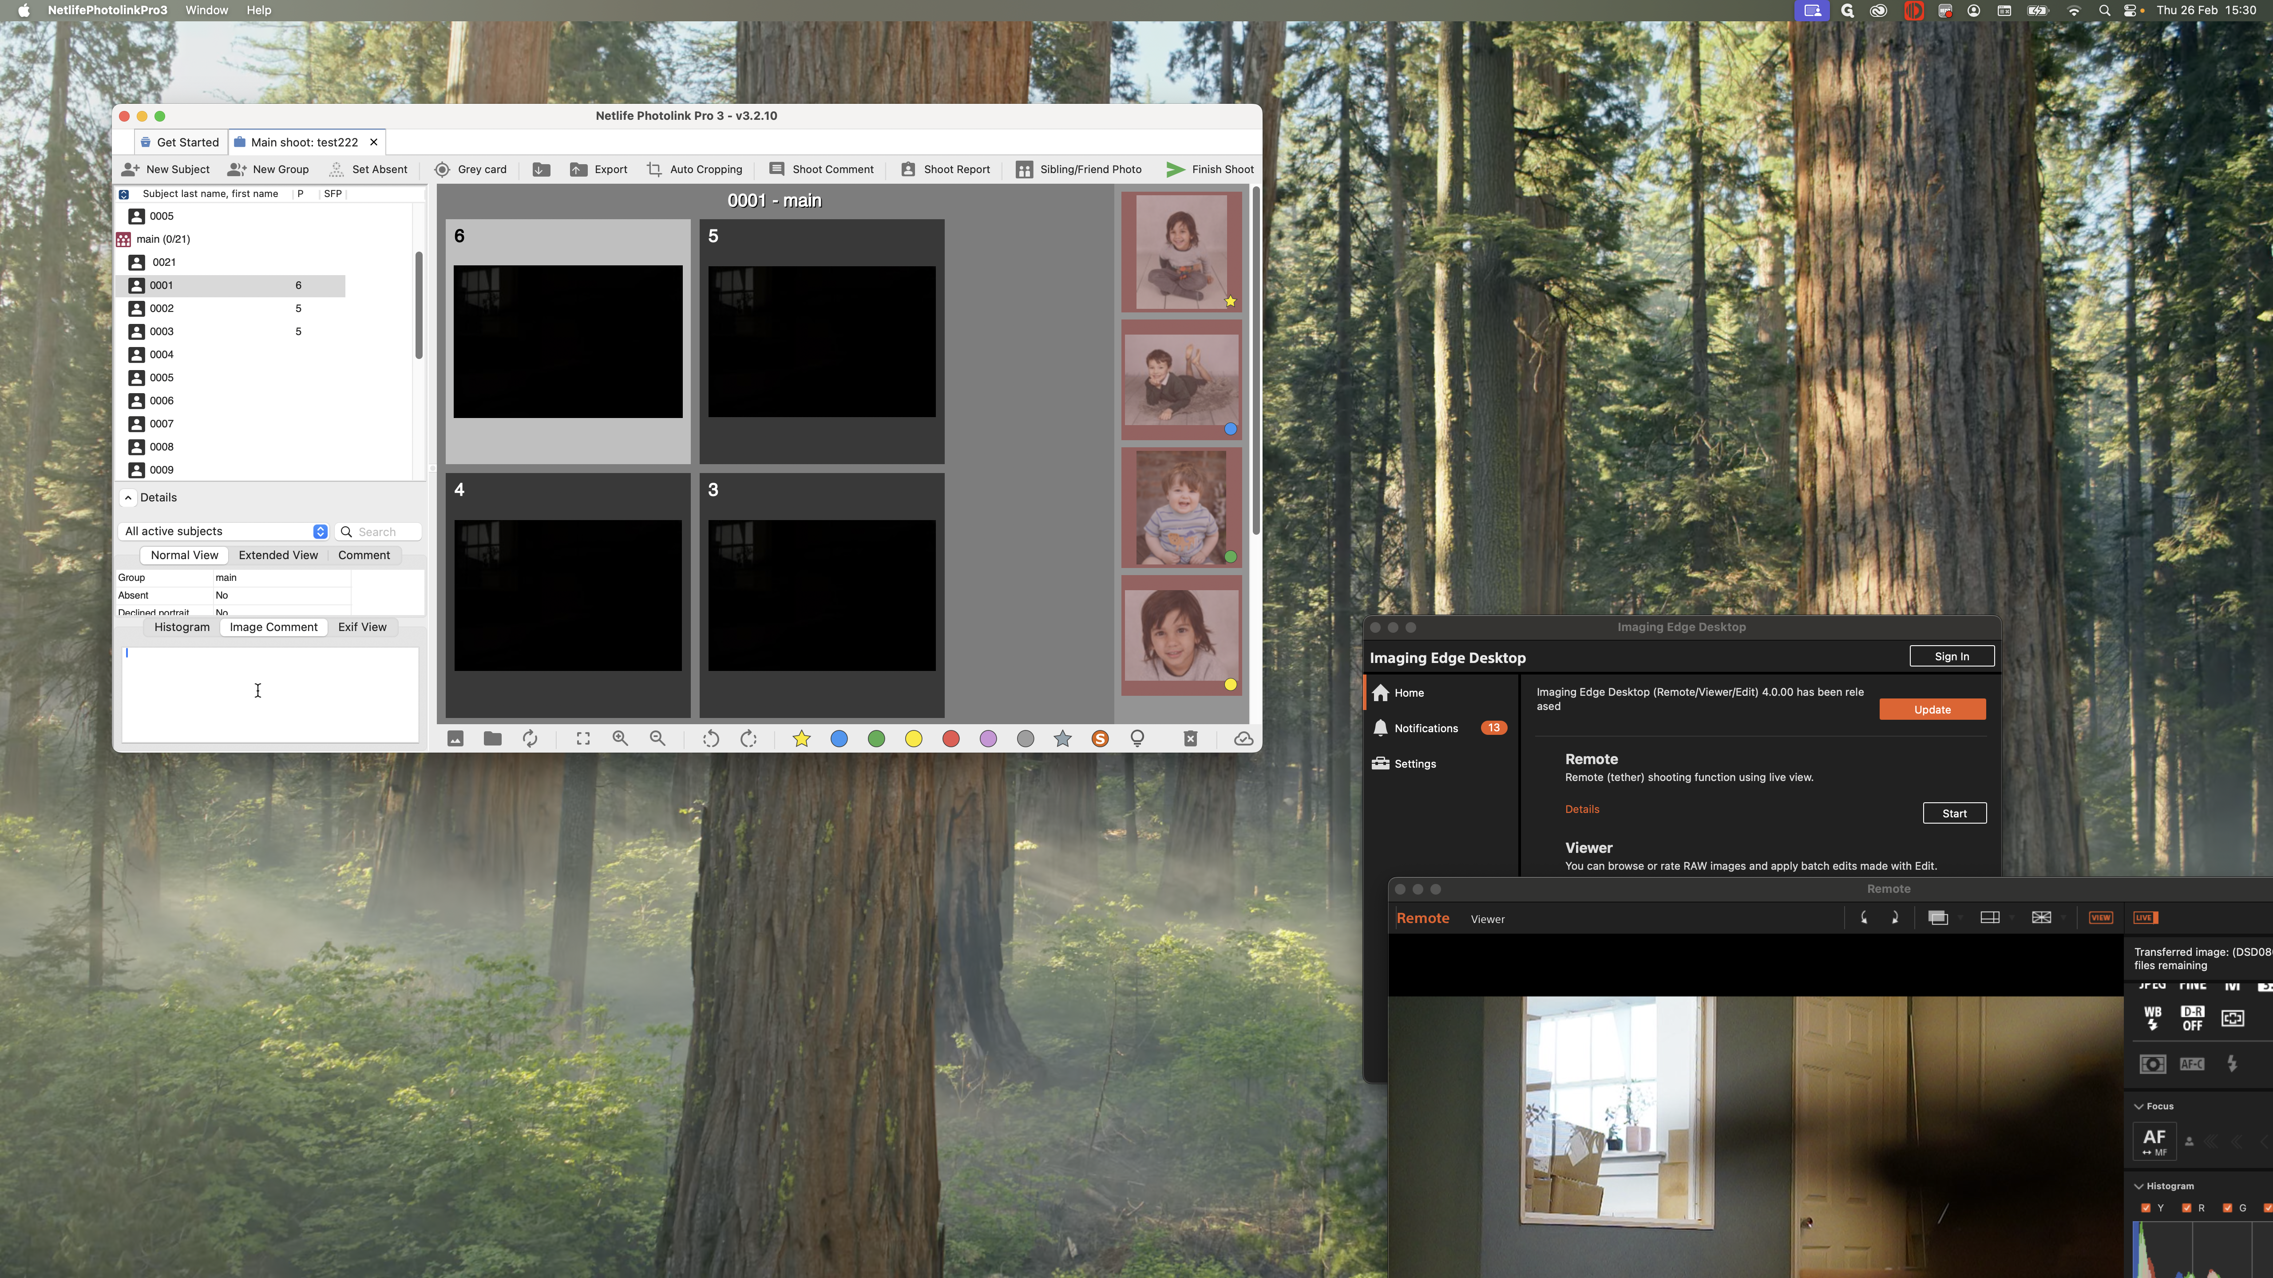Image resolution: width=2273 pixels, height=1278 pixels.
Task: Open the Window menu in menu bar
Action: click(x=206, y=11)
